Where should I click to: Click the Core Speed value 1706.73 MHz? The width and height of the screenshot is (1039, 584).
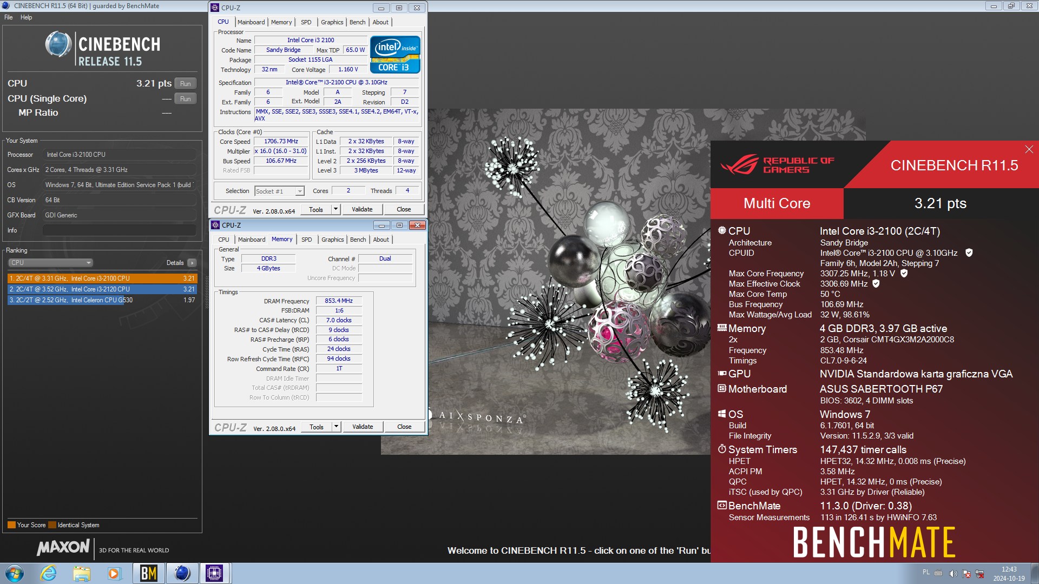tap(281, 141)
